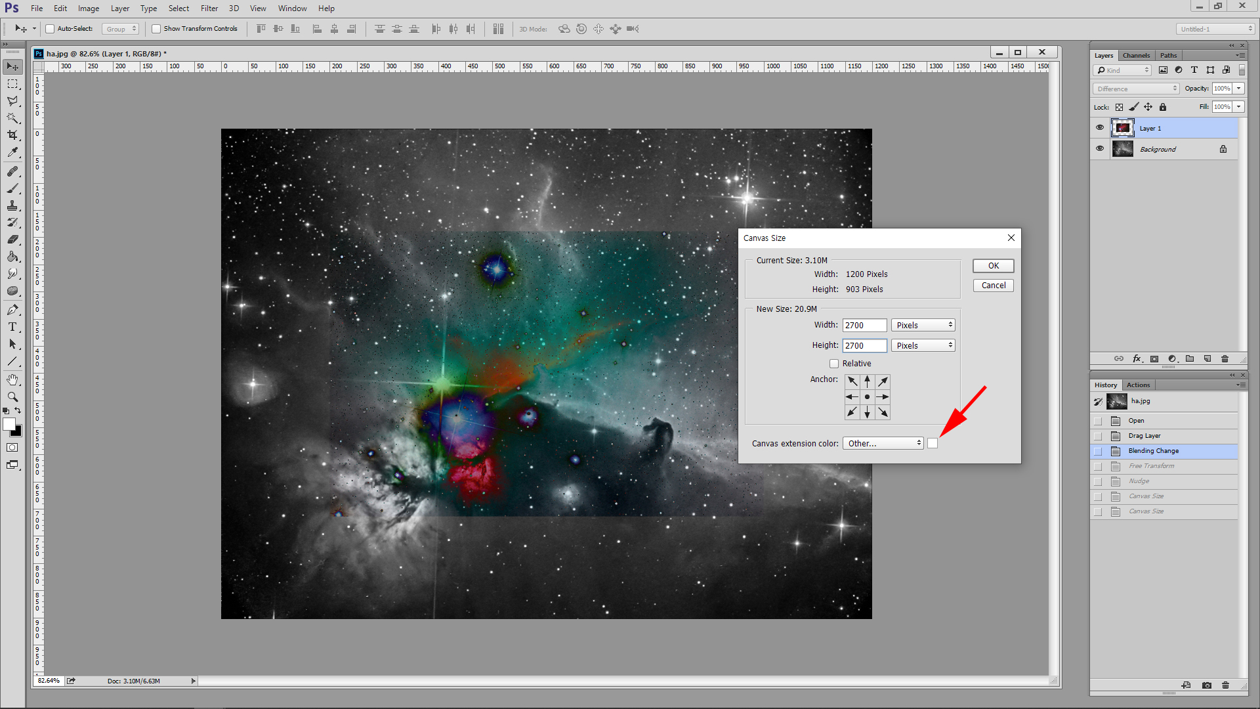Select the Zoom tool
The image size is (1260, 709).
[x=12, y=397]
